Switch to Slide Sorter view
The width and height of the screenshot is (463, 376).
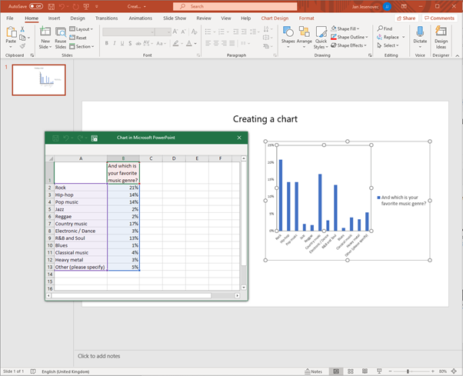point(351,371)
